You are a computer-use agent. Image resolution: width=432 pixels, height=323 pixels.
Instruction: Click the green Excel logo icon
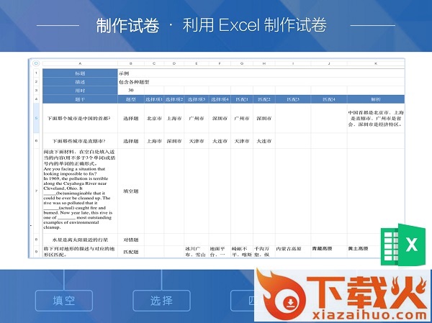(403, 245)
